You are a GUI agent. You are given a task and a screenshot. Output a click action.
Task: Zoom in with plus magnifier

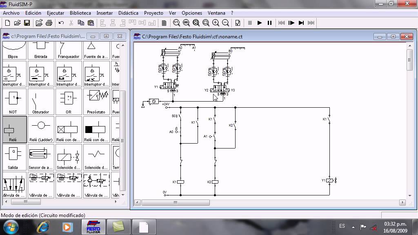216,23
